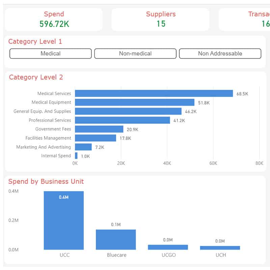Click the Internal Spend bar
Viewport: 270px width, 270px height.
[x=76, y=156]
